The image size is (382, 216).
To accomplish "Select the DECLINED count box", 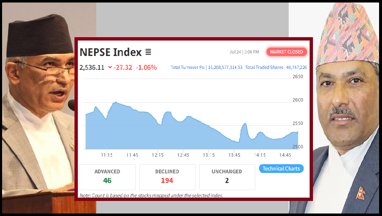I will (167, 177).
